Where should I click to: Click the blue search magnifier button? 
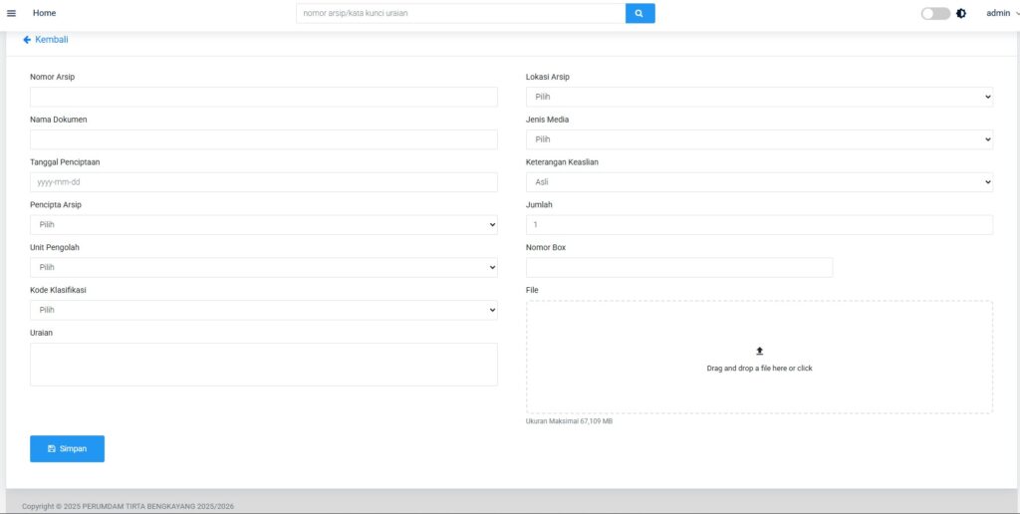coord(639,13)
